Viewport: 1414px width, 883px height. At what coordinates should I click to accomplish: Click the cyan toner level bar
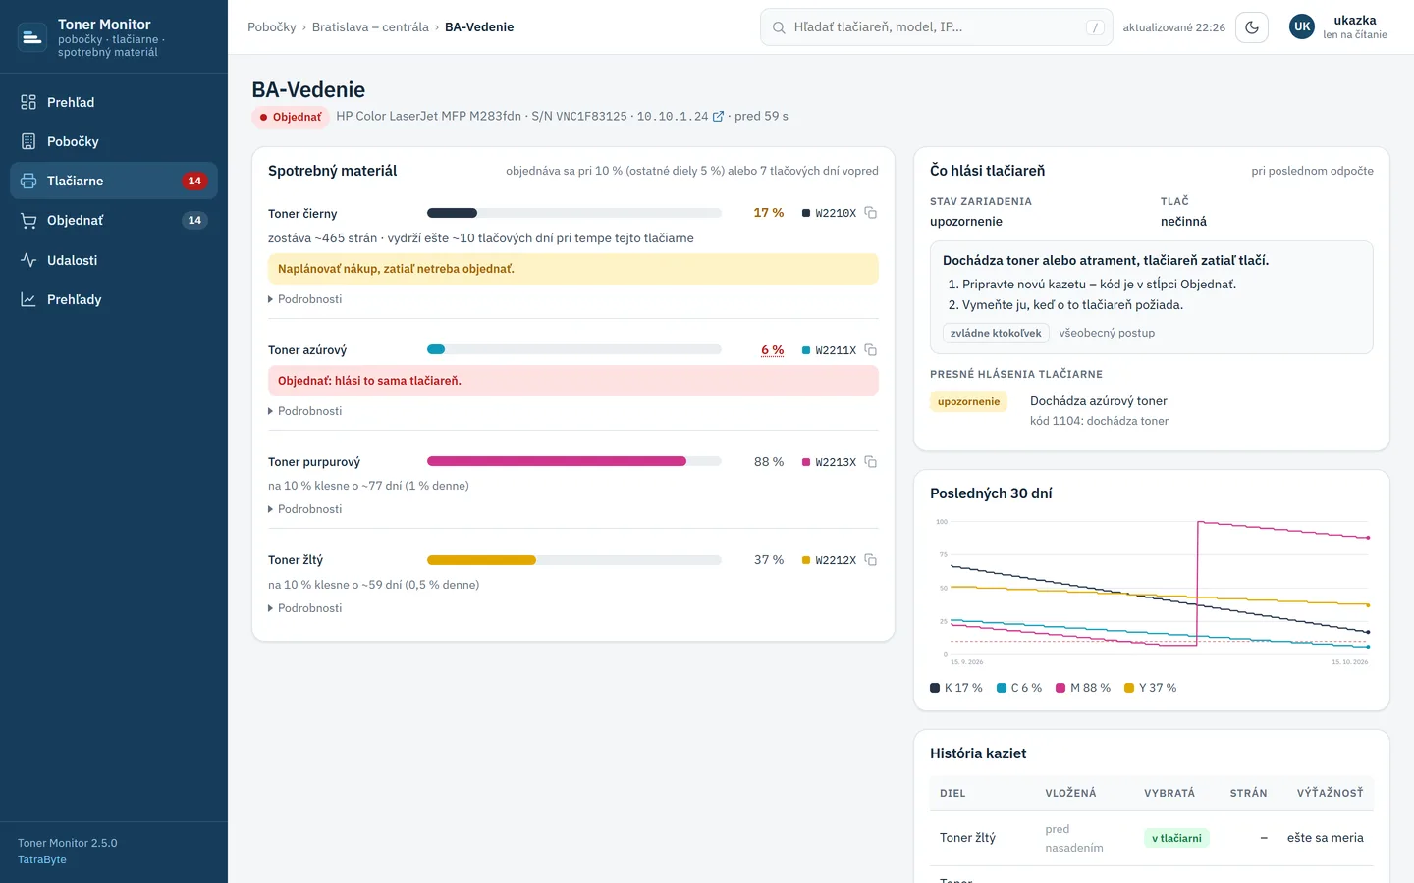coord(574,349)
